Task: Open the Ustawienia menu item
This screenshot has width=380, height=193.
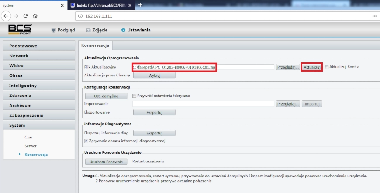Action: coord(136,30)
